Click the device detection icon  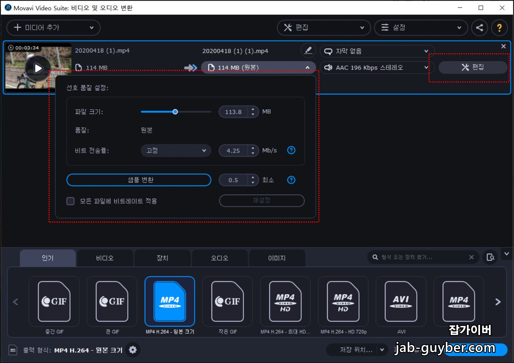490,257
